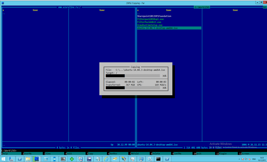The image size is (267, 162).
Task: Click the 9 ConfMn function key
Action: click(x=182, y=154)
